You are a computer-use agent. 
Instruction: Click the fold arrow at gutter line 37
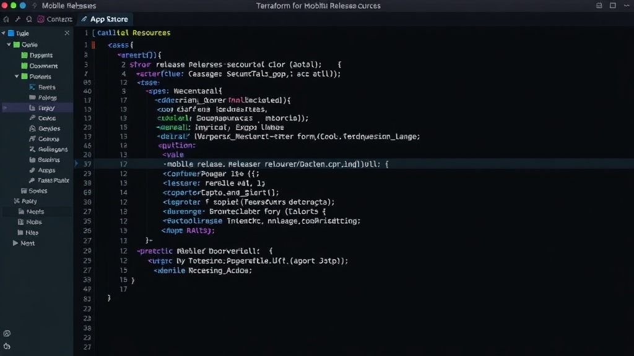pyautogui.click(x=76, y=164)
